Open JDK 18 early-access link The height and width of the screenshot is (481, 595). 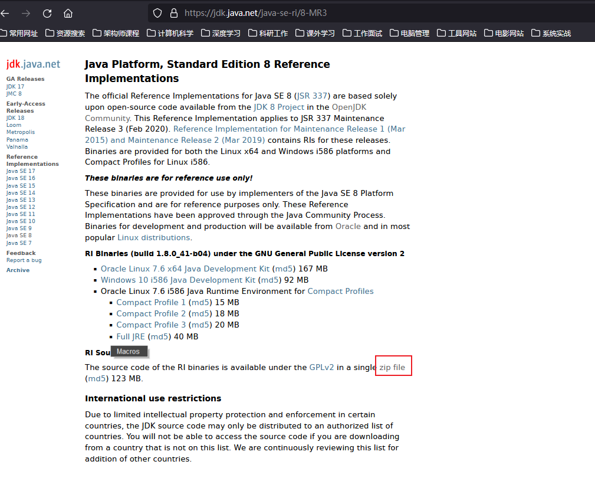coord(15,118)
